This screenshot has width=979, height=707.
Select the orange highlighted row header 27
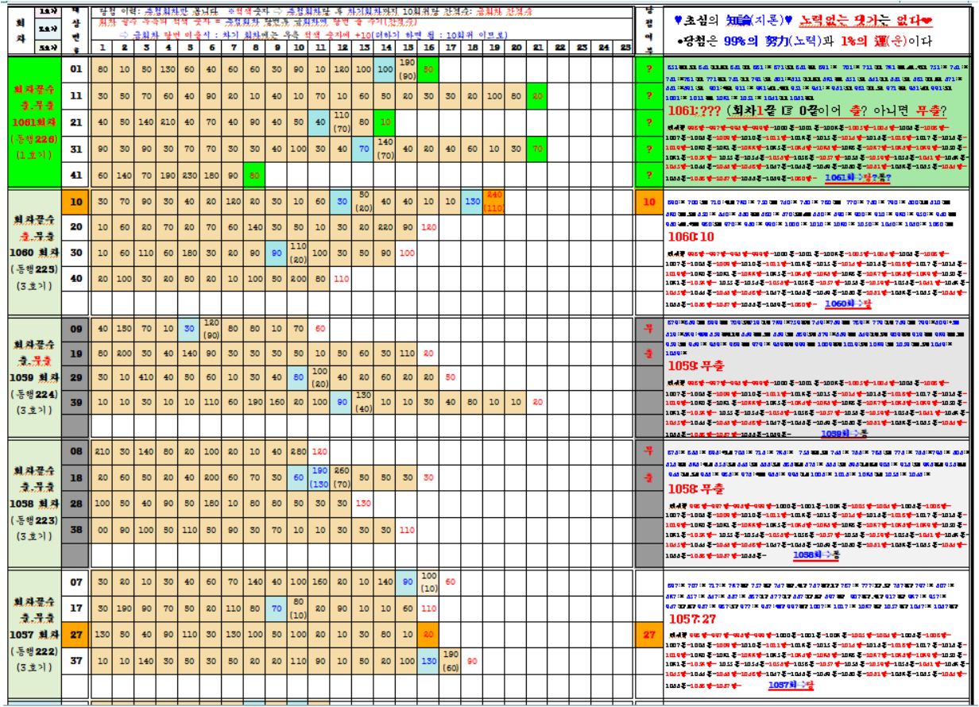click(76, 635)
